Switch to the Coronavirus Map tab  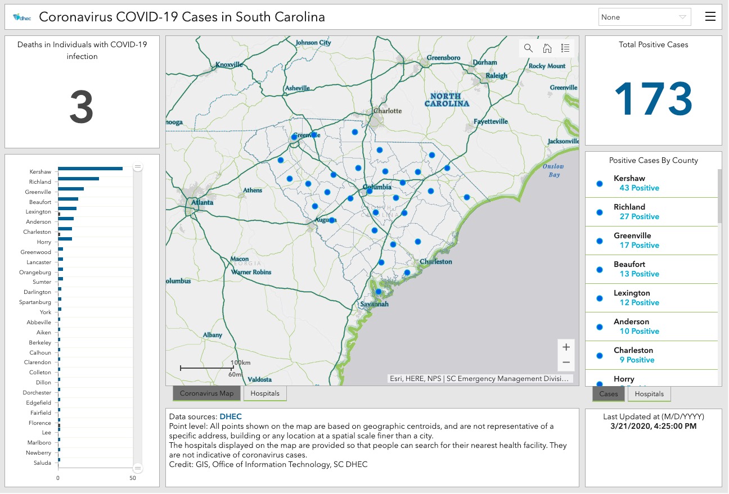click(x=206, y=393)
